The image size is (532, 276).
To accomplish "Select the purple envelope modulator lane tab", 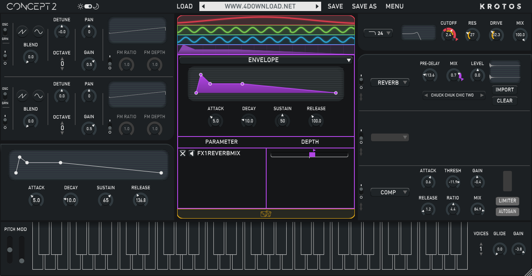I will tap(266, 49).
